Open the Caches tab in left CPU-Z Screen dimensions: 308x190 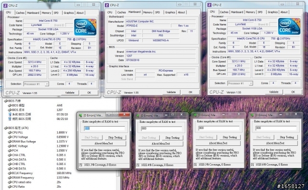20,13
